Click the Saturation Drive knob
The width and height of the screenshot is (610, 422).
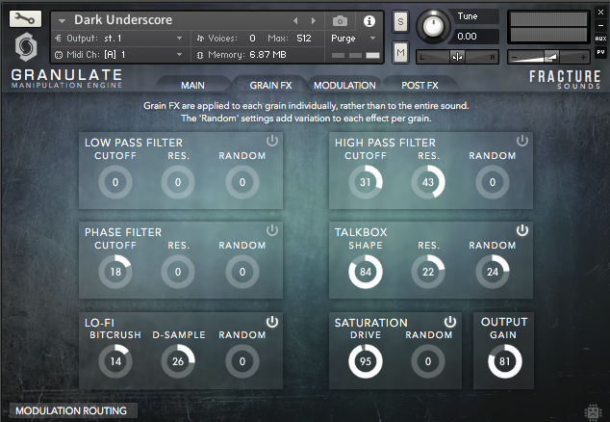pos(365,361)
